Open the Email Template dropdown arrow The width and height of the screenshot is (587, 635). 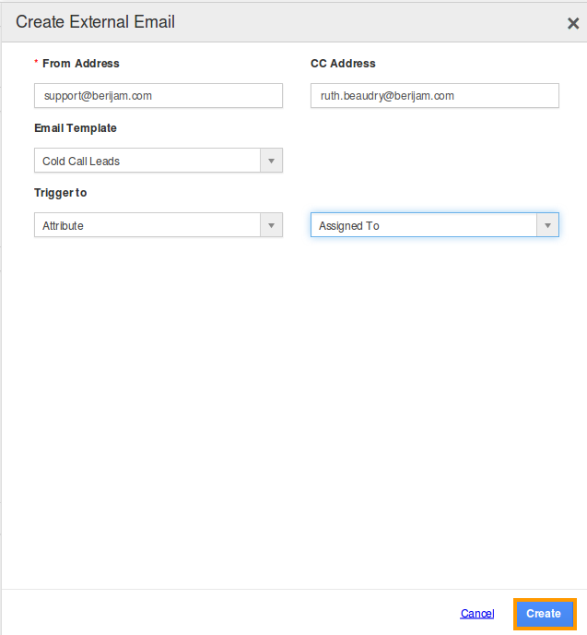click(271, 161)
